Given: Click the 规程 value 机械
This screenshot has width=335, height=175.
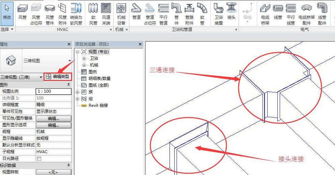Looking at the screenshot, I should coord(53,132).
